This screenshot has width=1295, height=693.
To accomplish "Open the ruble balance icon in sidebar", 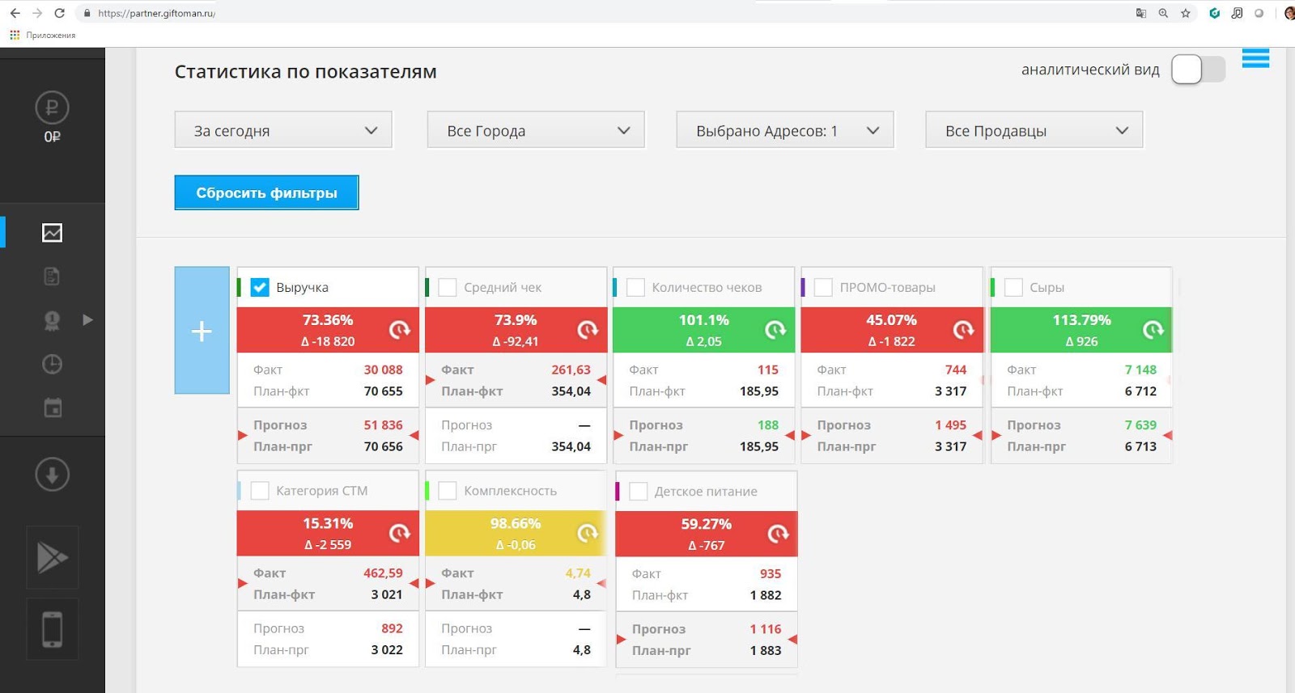I will coord(52,108).
